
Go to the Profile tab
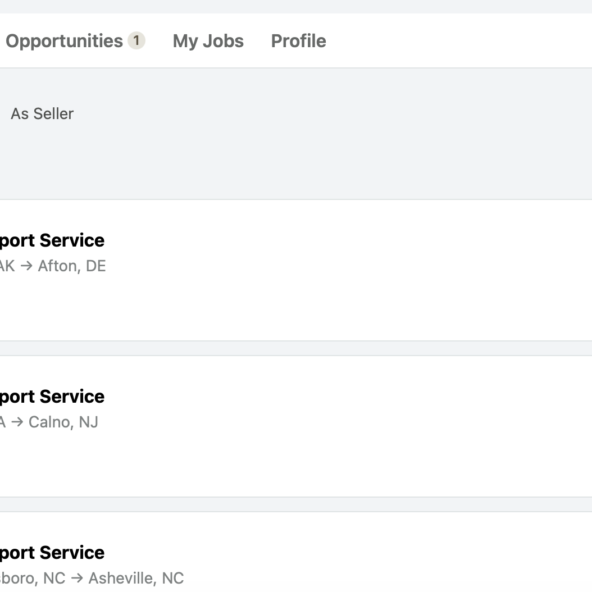[298, 41]
